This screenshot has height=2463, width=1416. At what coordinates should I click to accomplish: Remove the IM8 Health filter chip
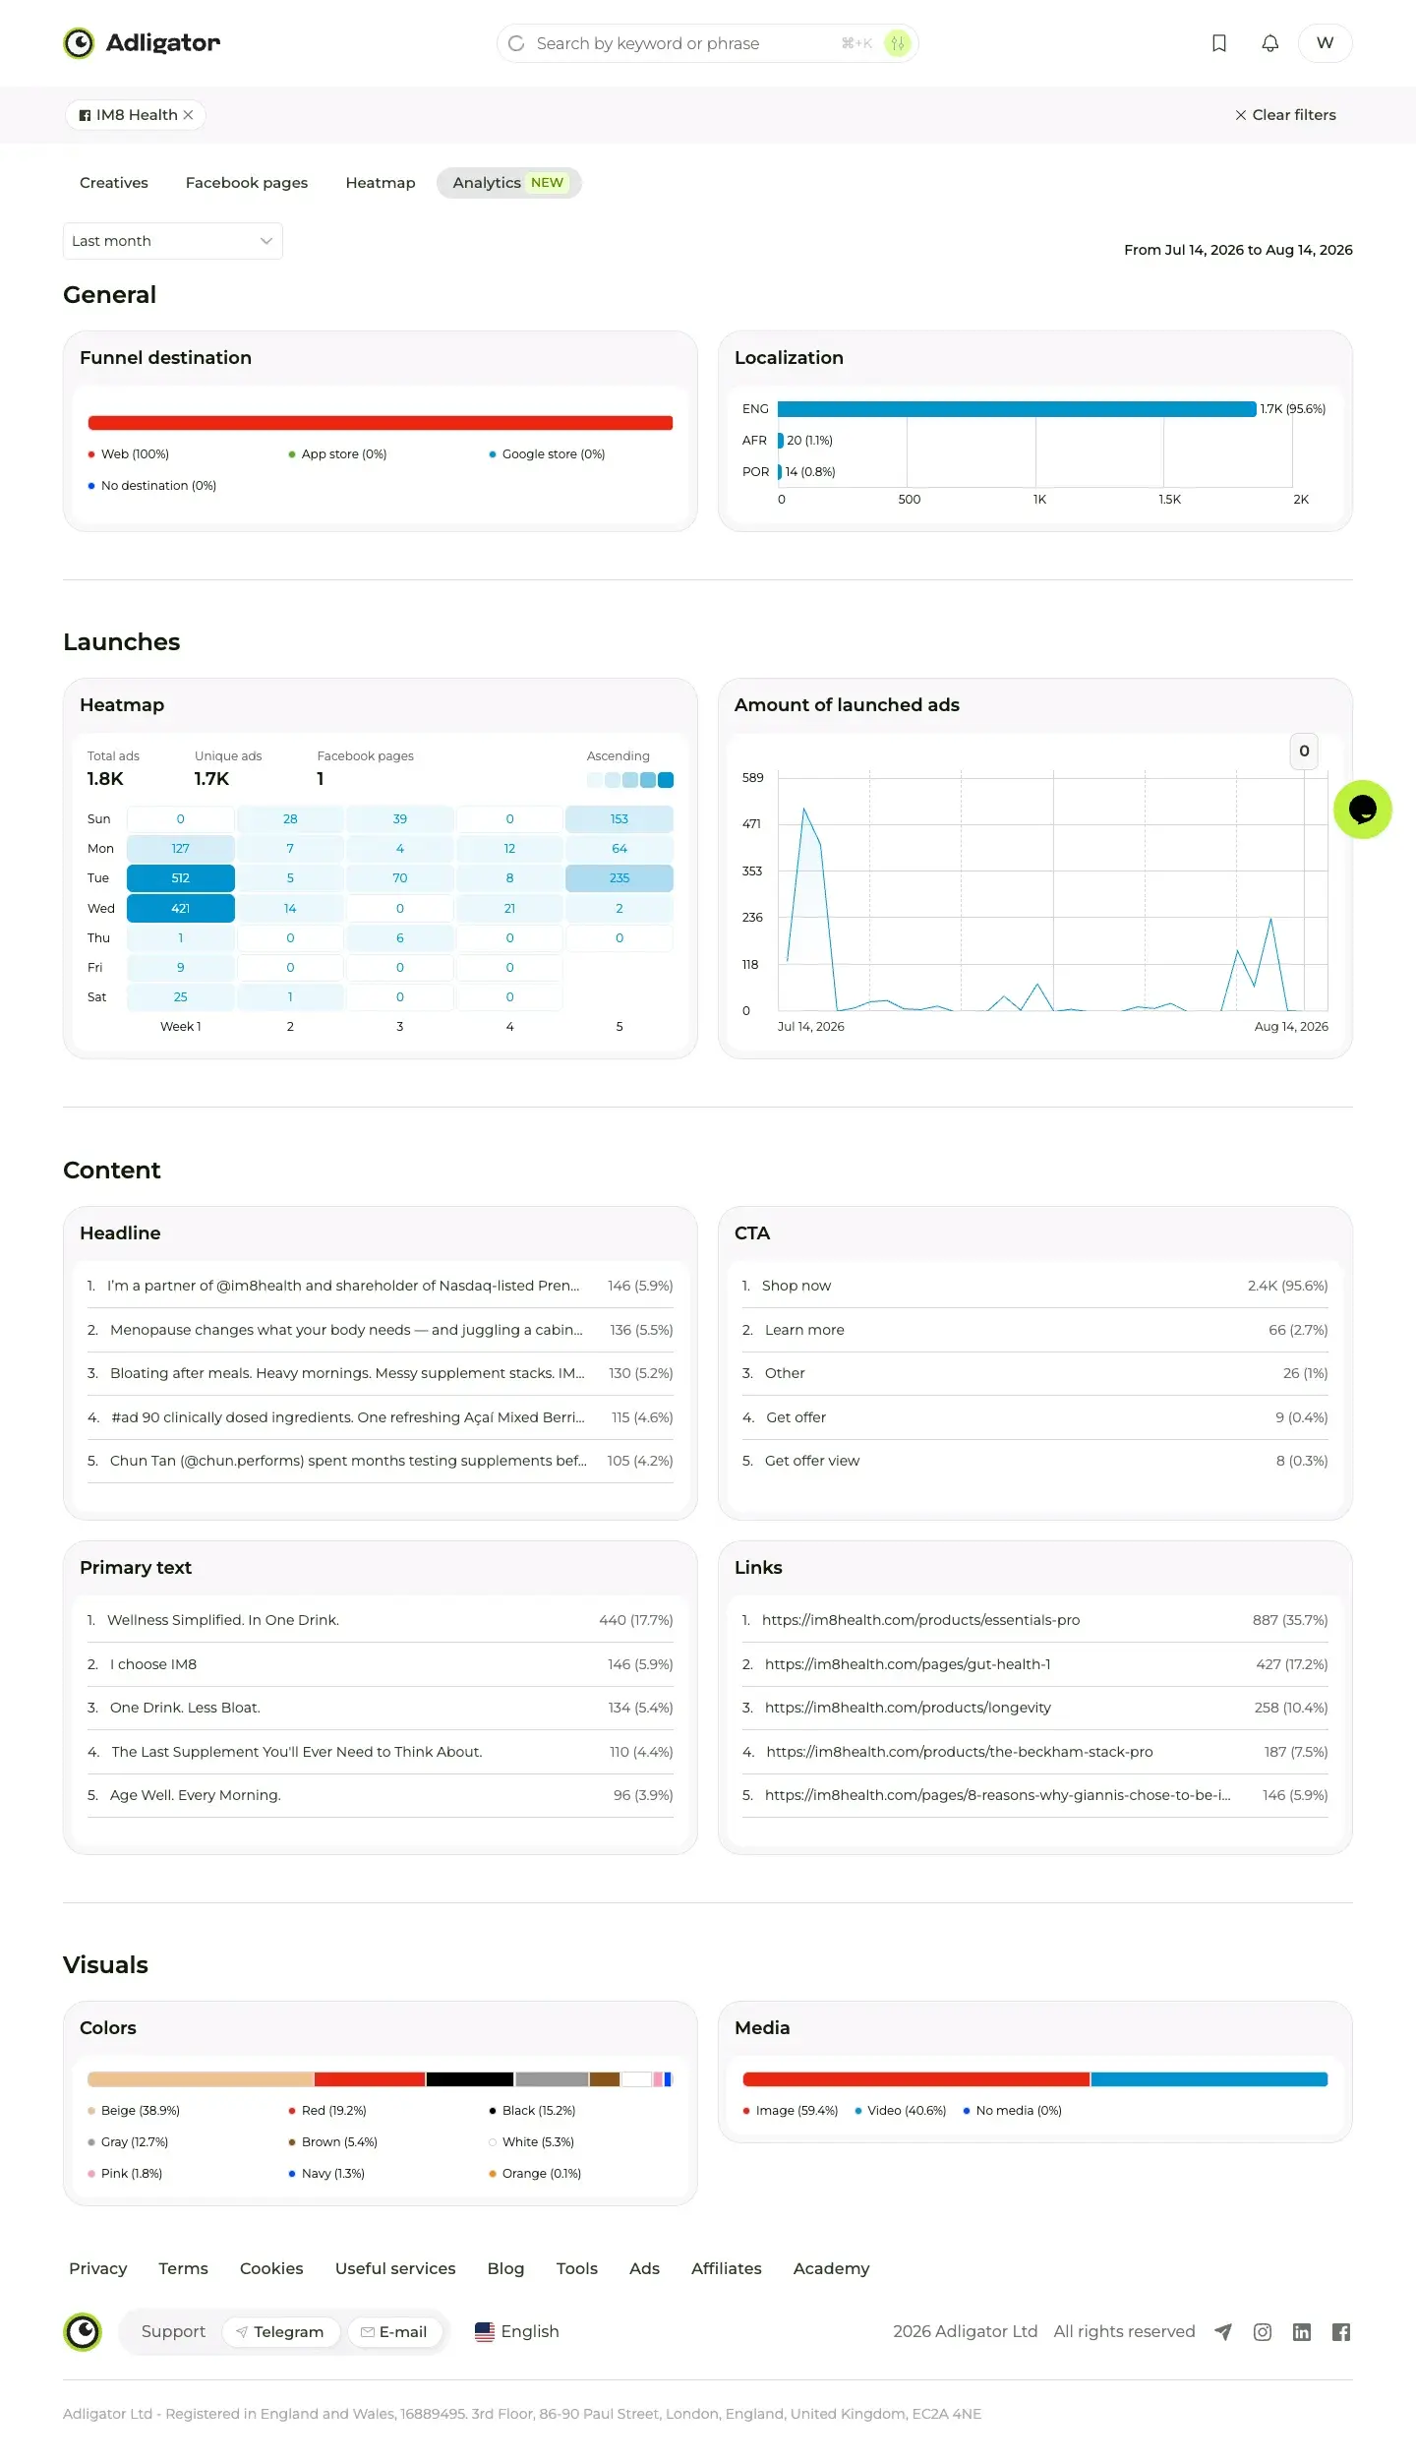(x=188, y=115)
